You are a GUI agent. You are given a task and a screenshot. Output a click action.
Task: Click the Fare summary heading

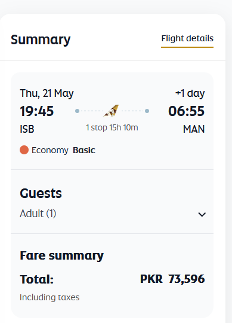61,256
